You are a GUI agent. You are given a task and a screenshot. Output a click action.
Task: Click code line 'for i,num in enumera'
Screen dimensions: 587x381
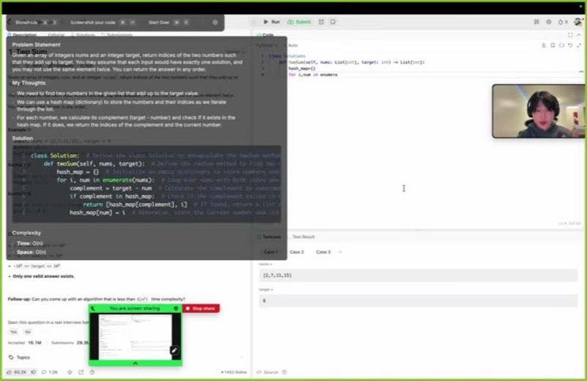pyautogui.click(x=313, y=75)
